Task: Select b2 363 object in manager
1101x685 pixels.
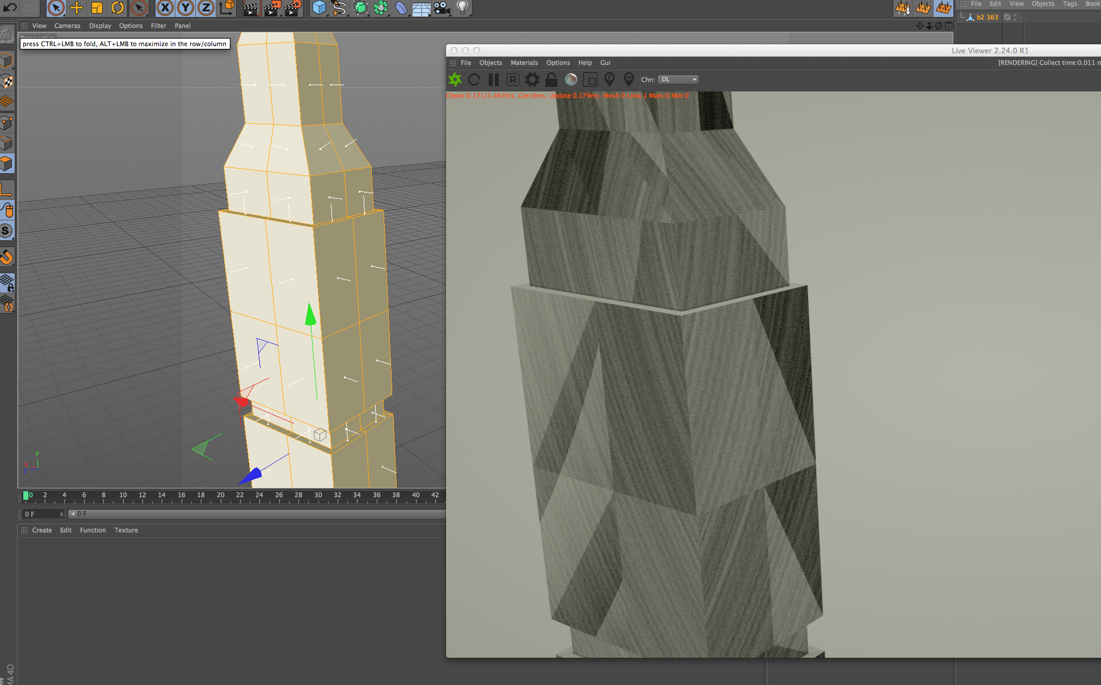Action: pos(987,17)
